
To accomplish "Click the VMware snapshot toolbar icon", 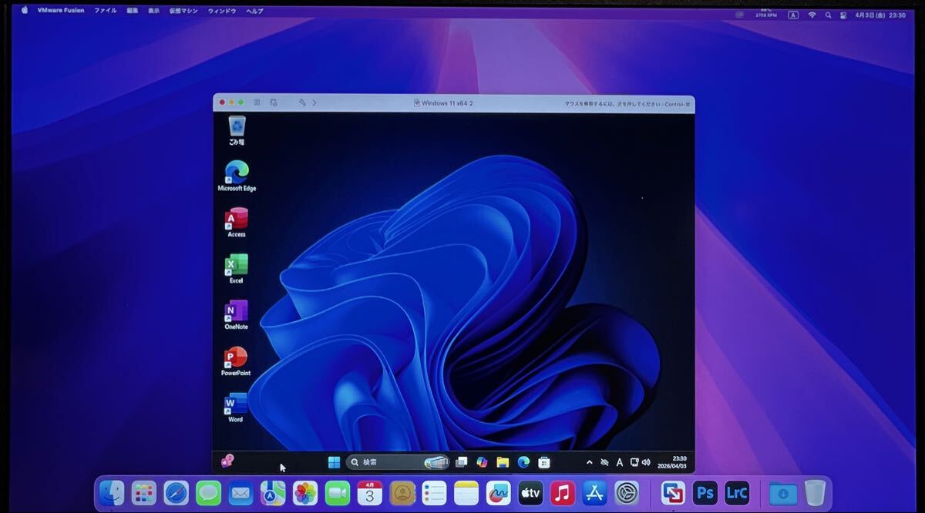I will tap(274, 102).
